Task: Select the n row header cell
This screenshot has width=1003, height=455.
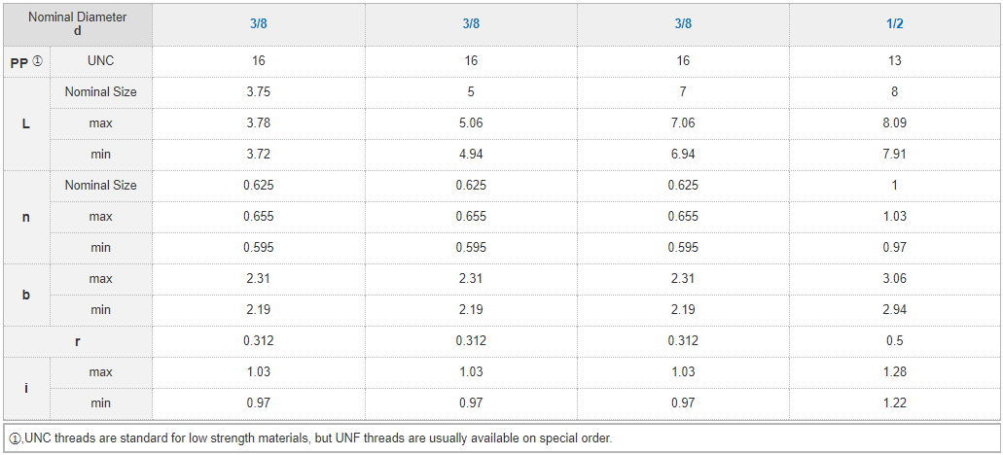Action: coord(25,217)
